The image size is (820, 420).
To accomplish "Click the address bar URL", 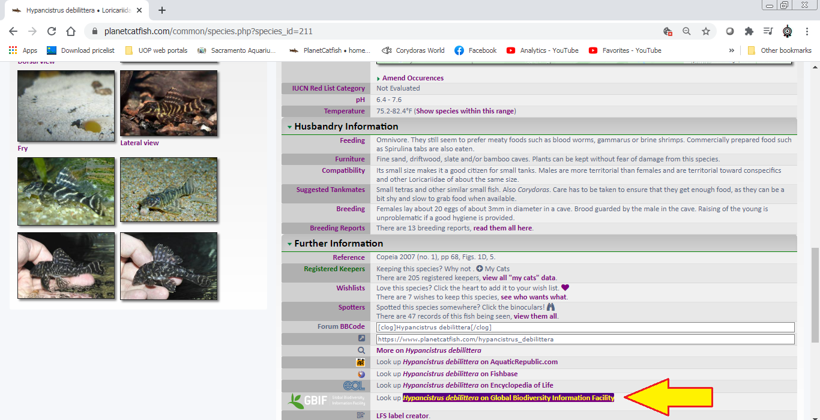I will click(208, 31).
